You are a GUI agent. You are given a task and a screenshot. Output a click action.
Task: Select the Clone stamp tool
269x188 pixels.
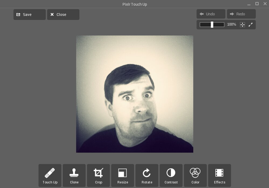(74, 175)
